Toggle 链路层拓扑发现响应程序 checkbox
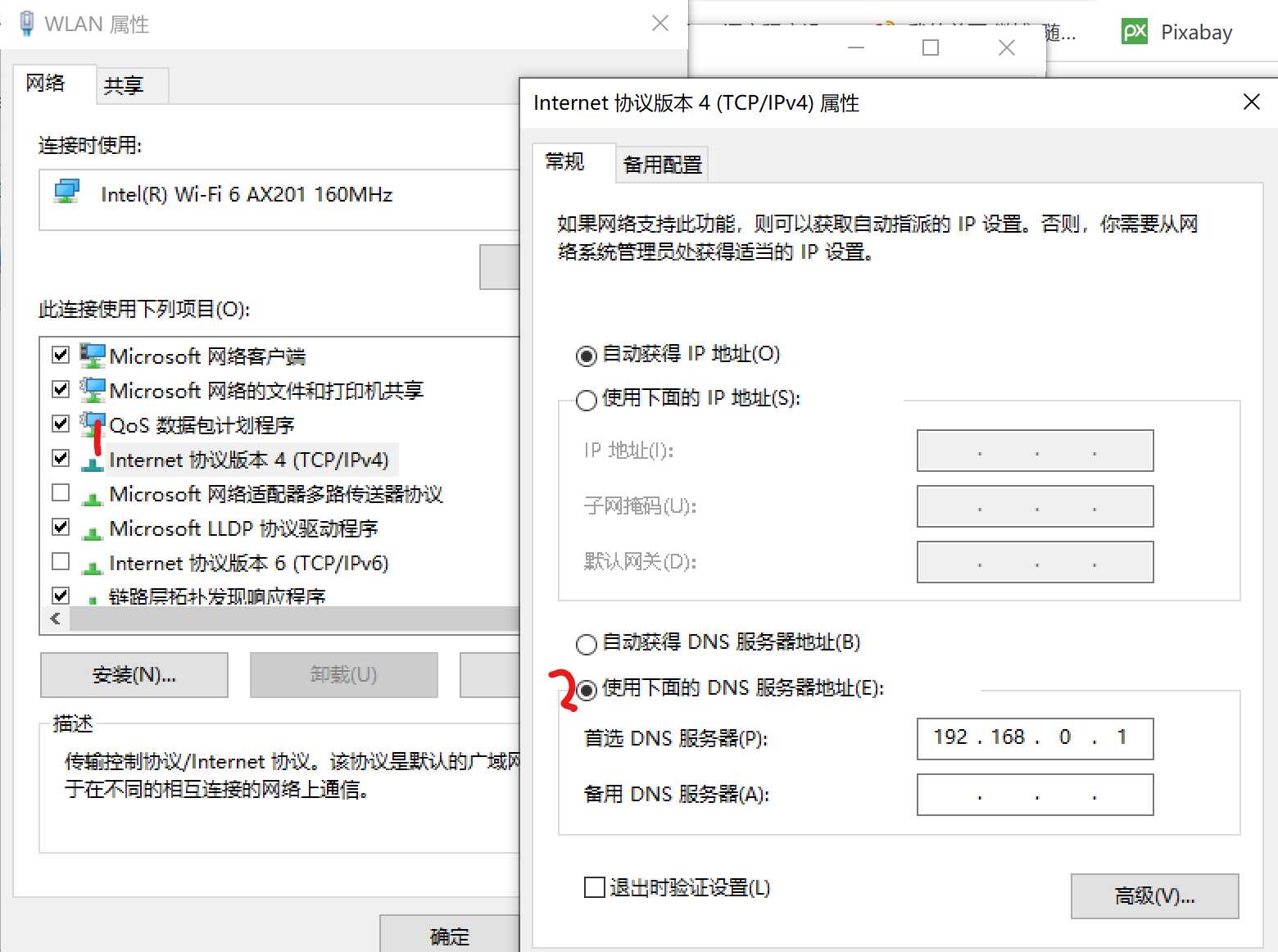 pyautogui.click(x=61, y=595)
